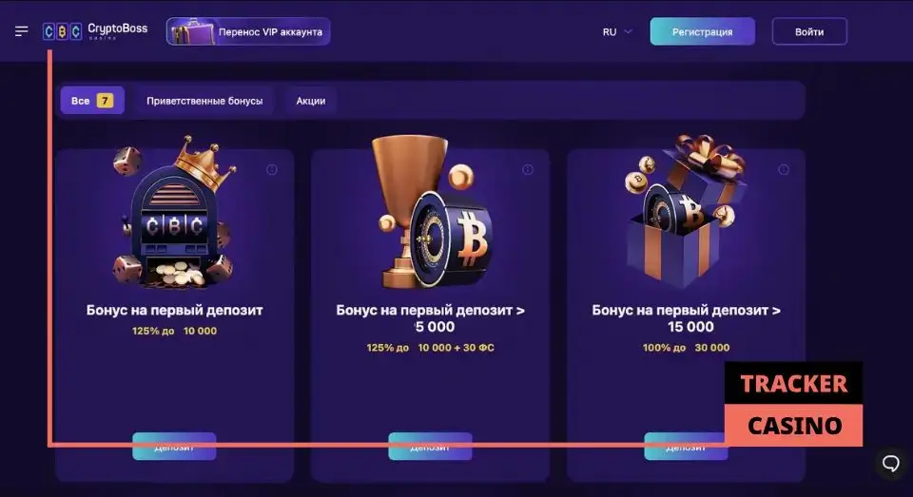
Task: Open the hamburger menu icon
Action: click(22, 31)
